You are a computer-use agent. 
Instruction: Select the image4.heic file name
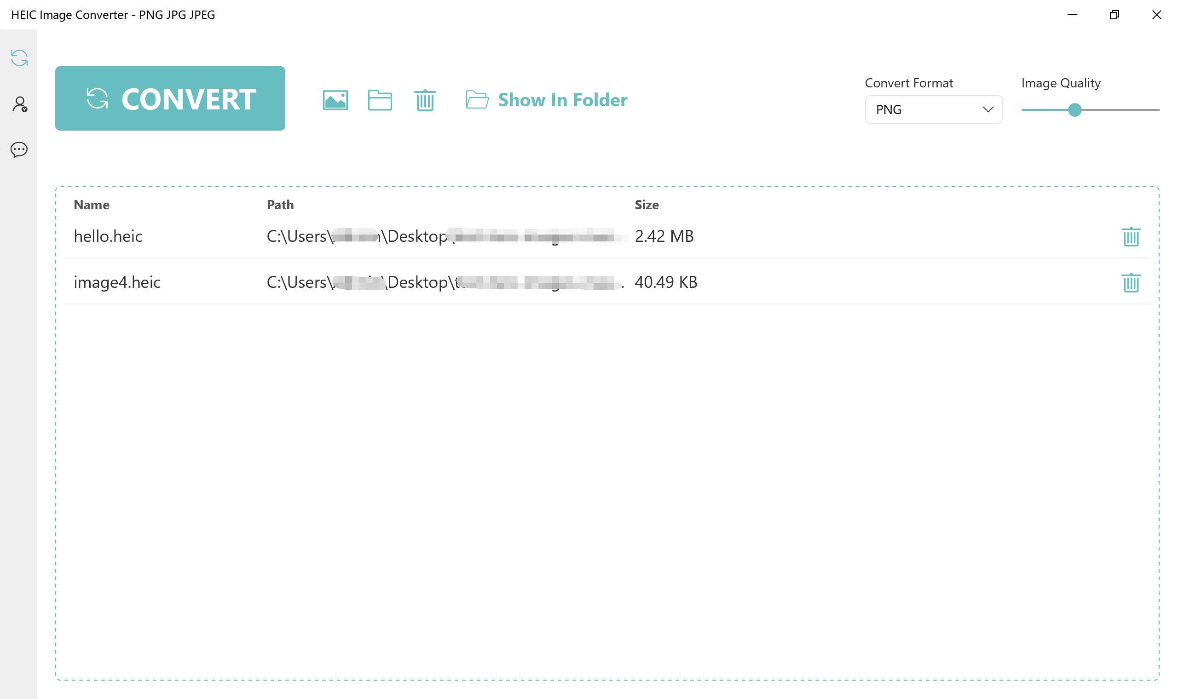tap(117, 282)
